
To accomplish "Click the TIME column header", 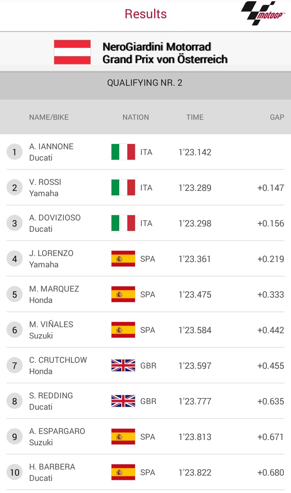I will 195,117.
